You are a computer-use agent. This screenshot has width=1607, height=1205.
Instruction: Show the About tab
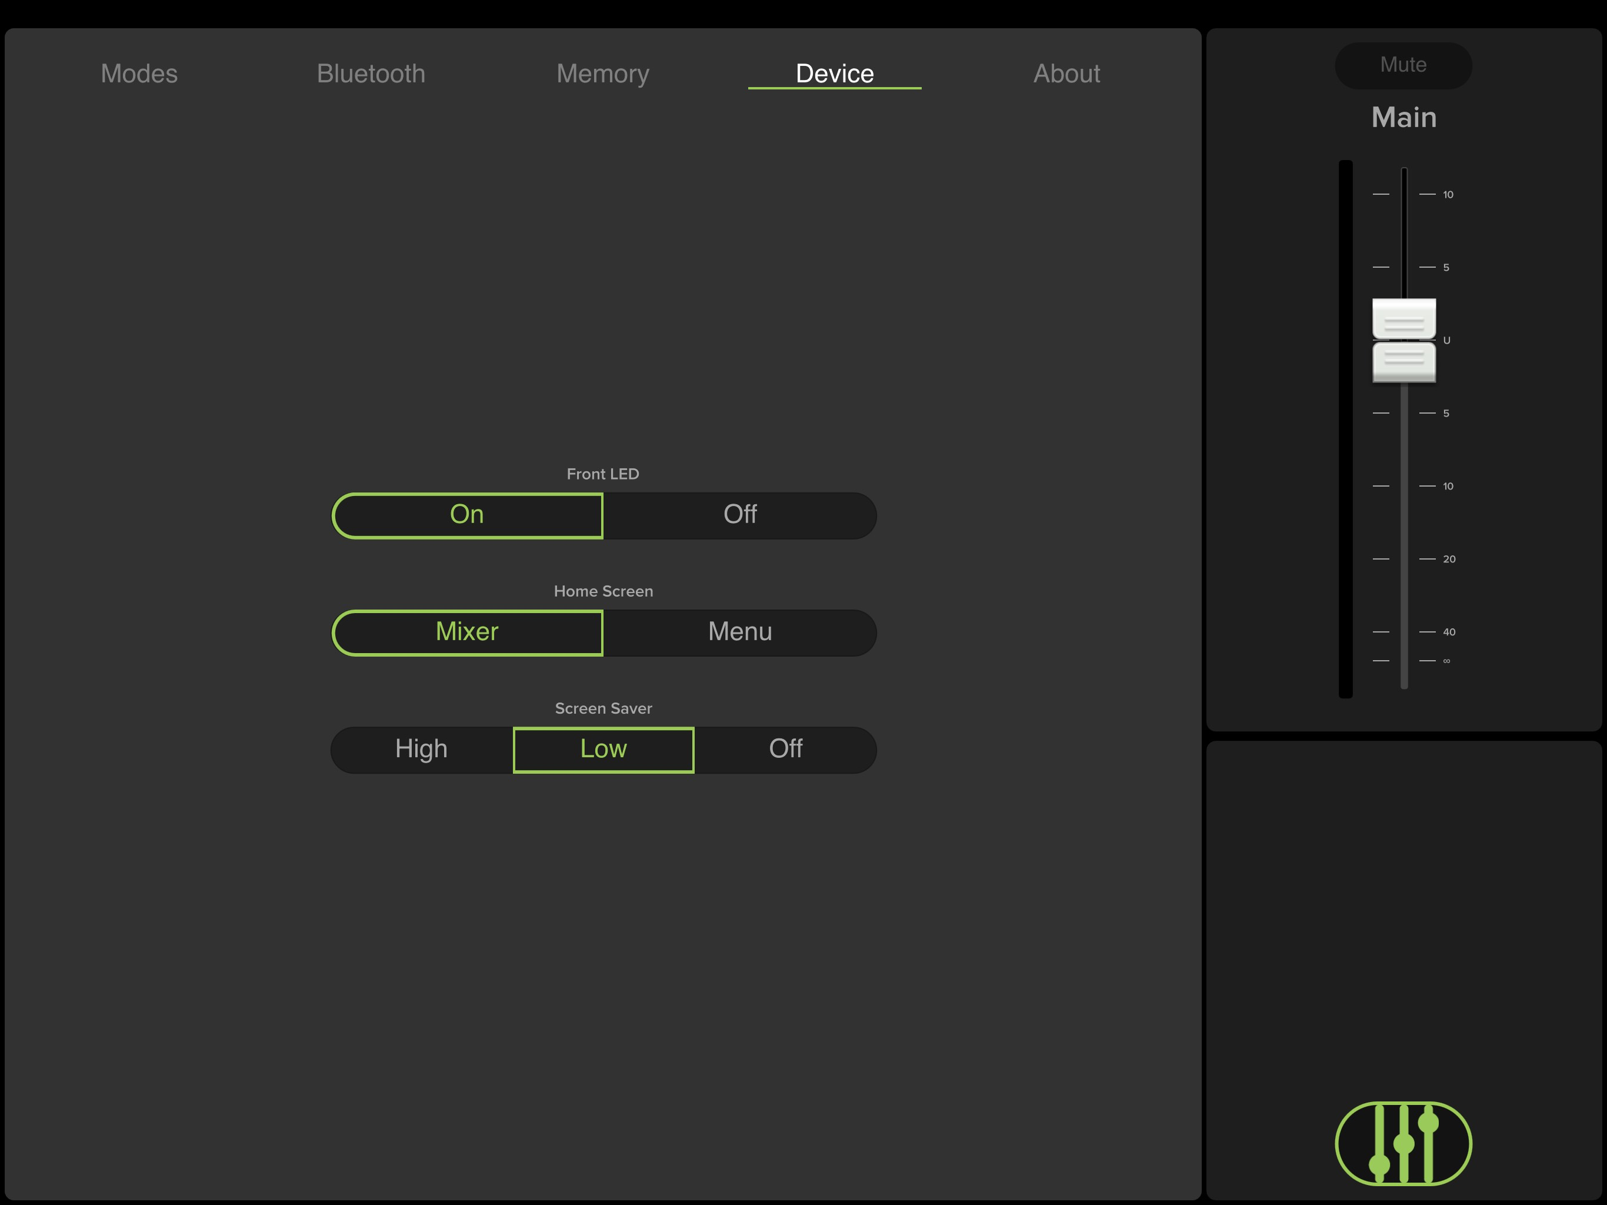(1066, 74)
